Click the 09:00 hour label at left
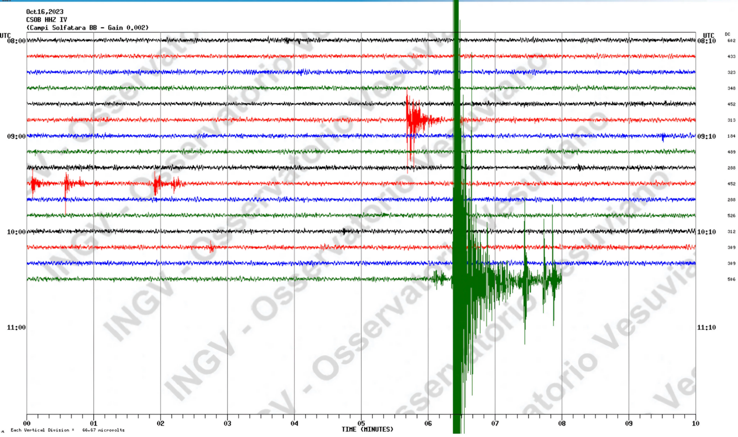The image size is (738, 437). [16, 136]
